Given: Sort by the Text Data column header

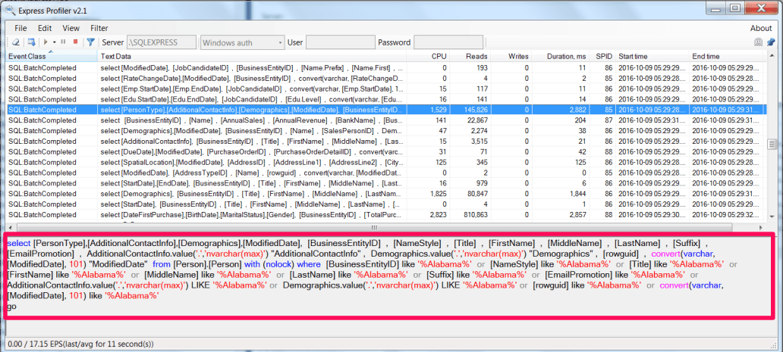Looking at the screenshot, I should (252, 56).
